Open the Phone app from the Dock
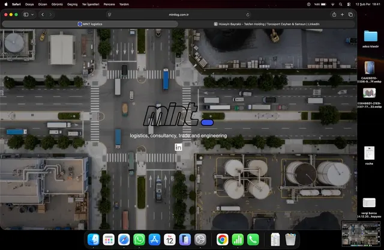The image size is (384, 250). (253, 239)
